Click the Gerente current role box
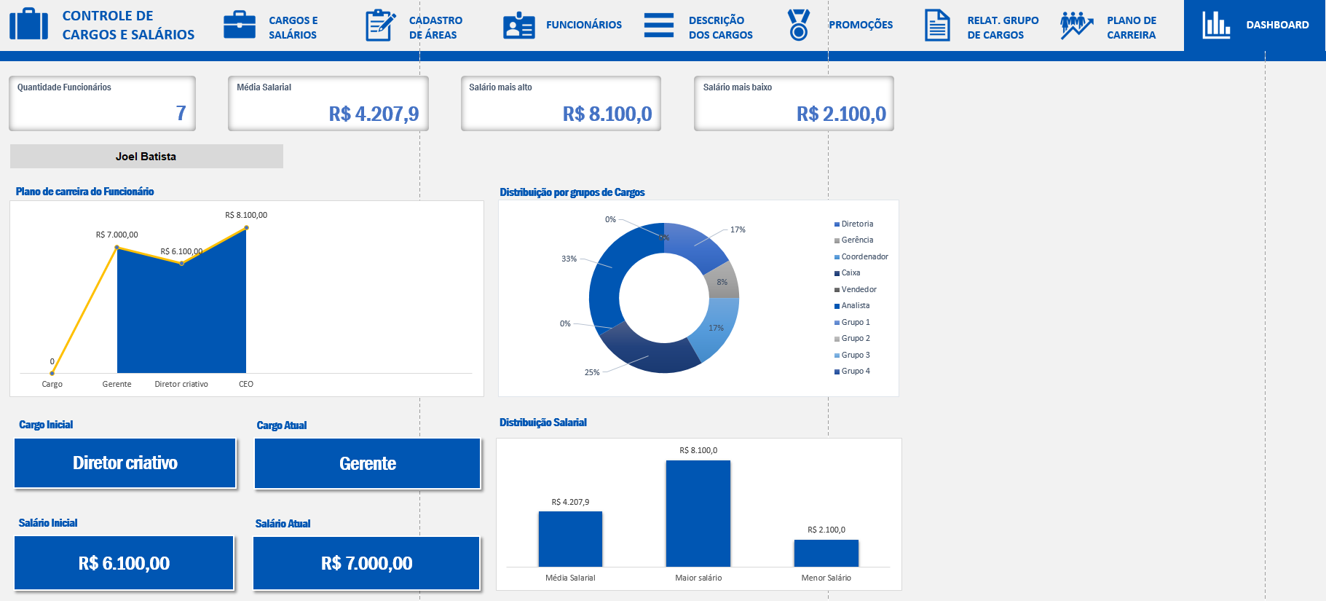Viewport: 1326px width, 601px height. click(367, 463)
